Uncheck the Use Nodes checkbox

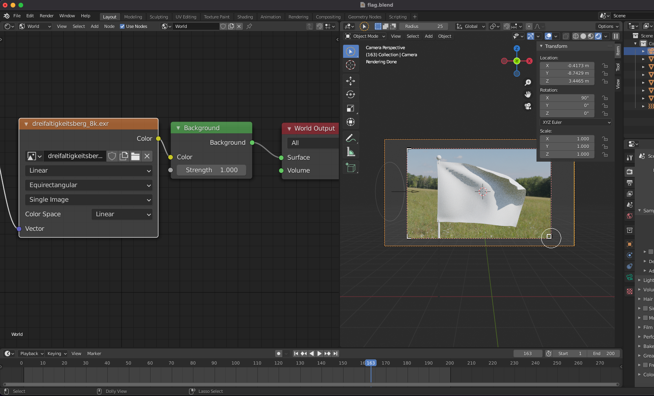pos(122,26)
